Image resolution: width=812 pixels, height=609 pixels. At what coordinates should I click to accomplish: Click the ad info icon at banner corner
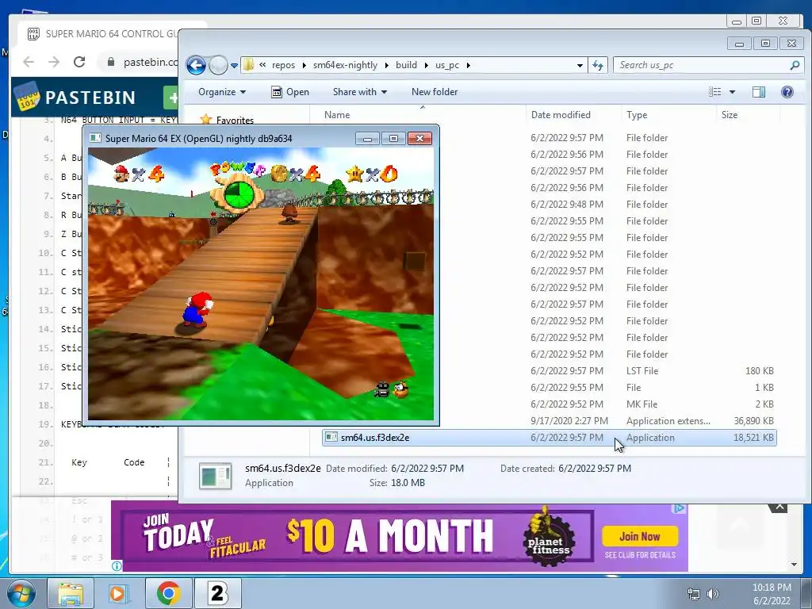coord(117,566)
